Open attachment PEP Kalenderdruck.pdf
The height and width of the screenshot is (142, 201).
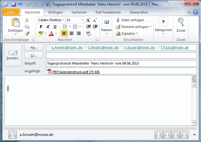coord(73,72)
